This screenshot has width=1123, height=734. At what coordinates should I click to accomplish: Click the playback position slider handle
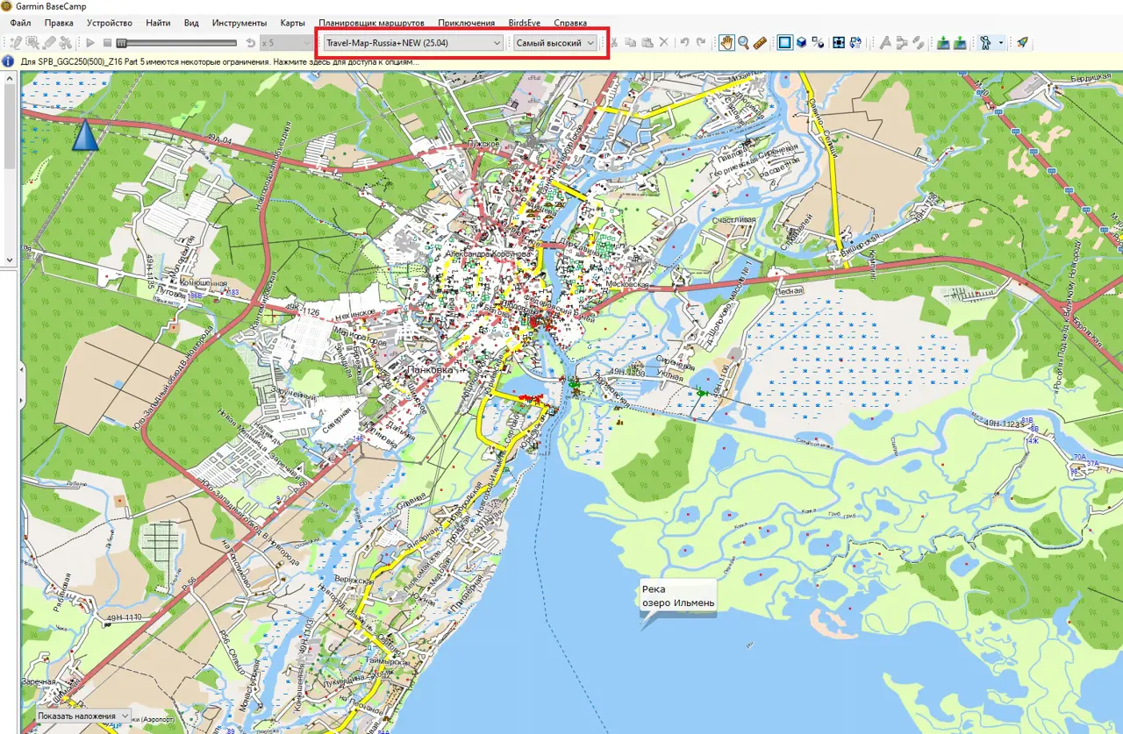pyautogui.click(x=121, y=42)
